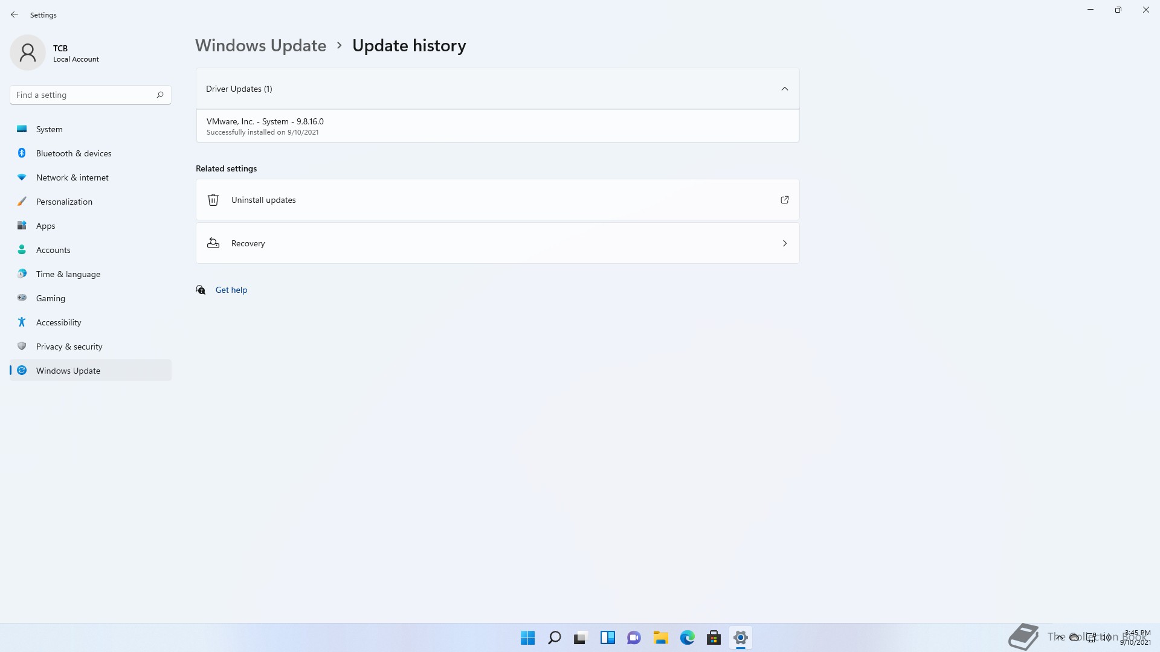
Task: Click the Get help chat icon
Action: pos(201,290)
